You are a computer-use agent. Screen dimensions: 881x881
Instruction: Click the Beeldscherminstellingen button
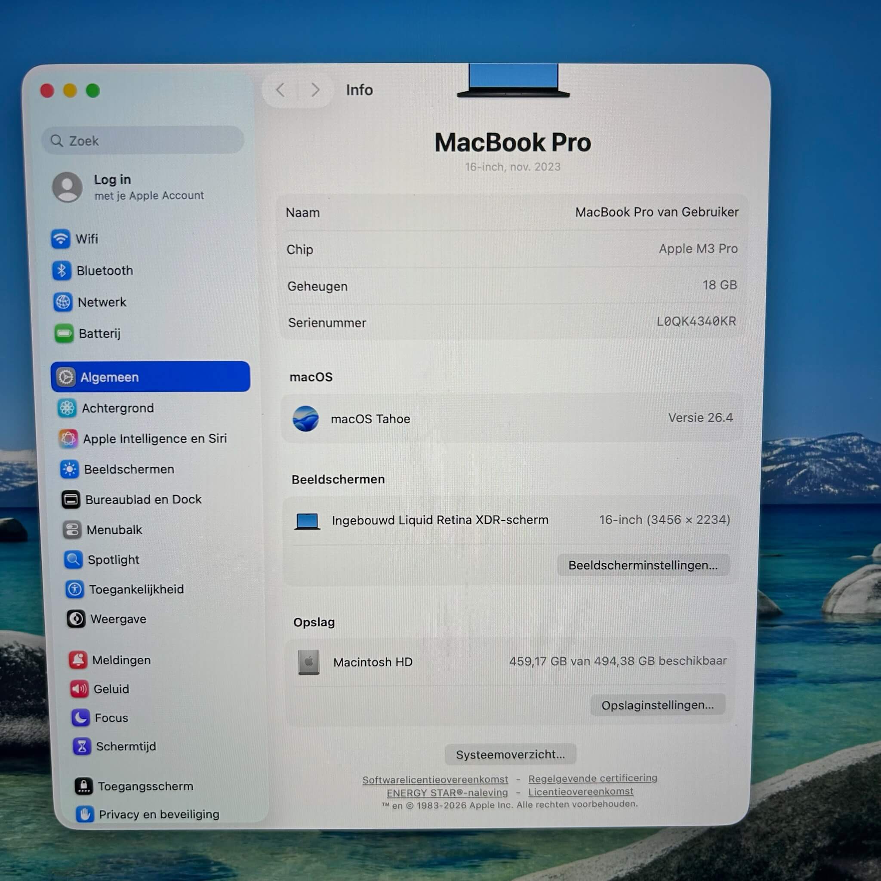click(x=643, y=565)
